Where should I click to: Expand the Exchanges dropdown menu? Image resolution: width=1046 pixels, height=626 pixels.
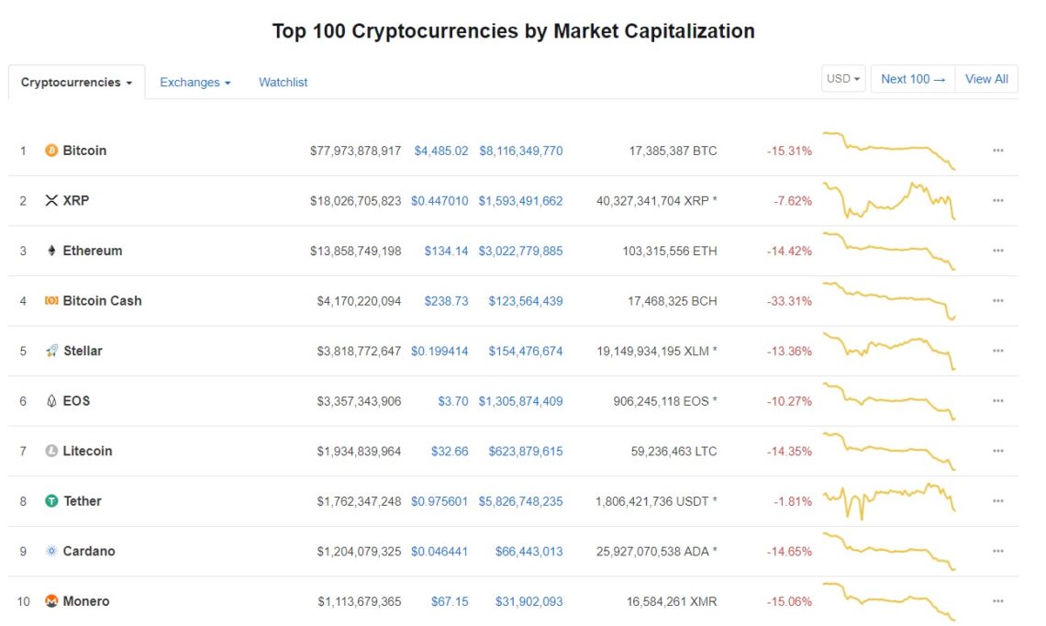click(195, 82)
